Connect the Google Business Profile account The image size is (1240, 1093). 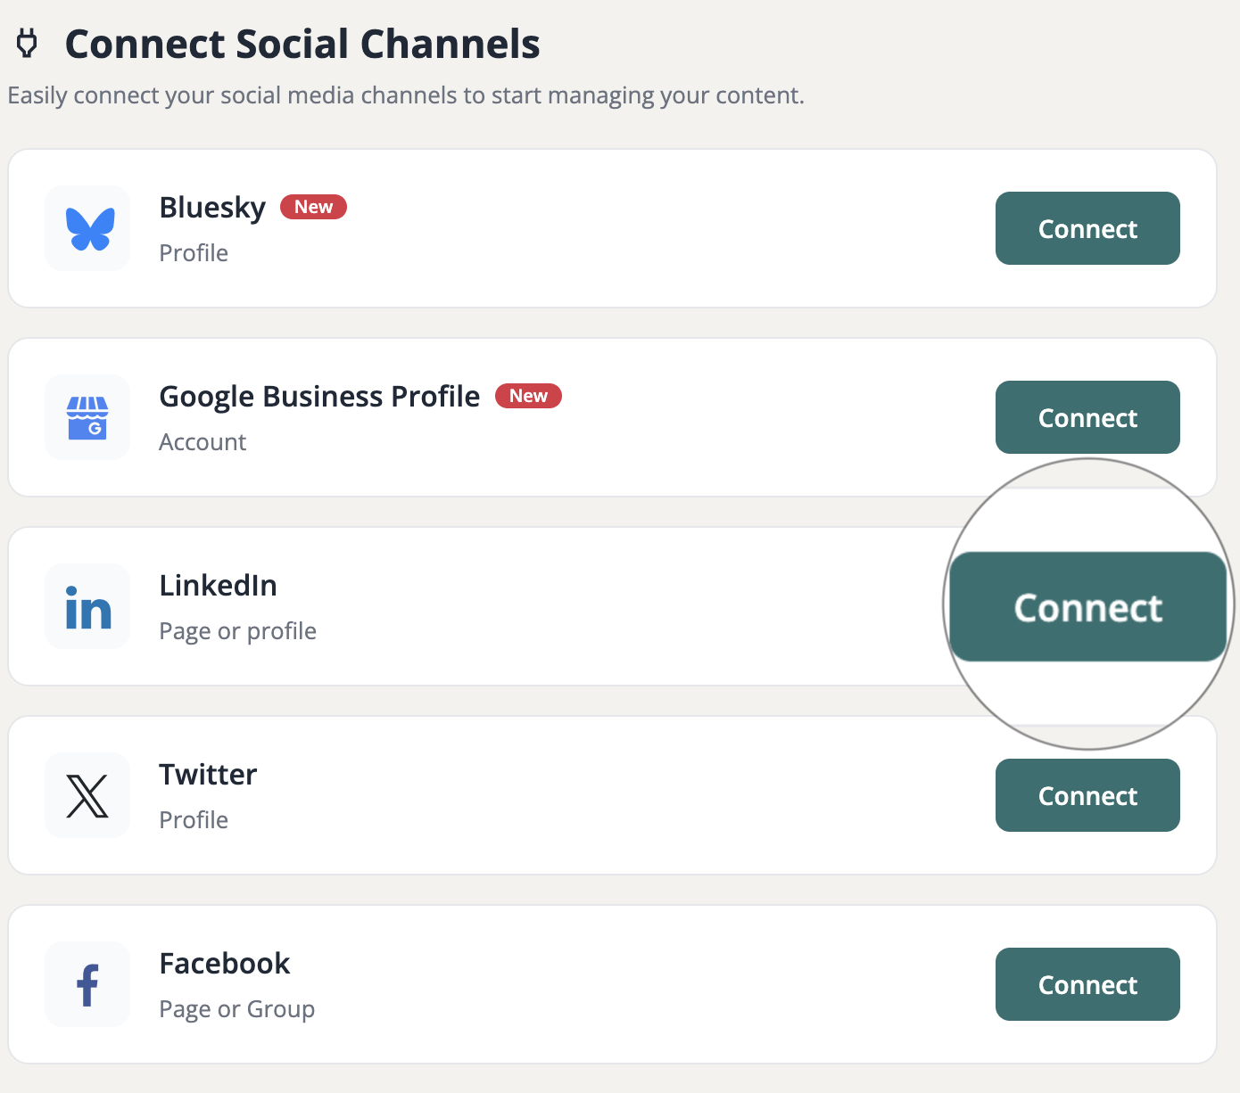coord(1087,417)
